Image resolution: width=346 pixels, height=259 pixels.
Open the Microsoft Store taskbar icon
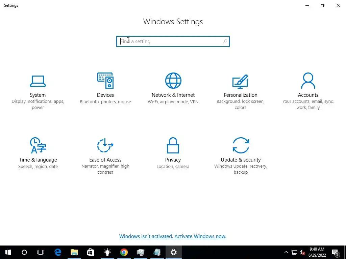pyautogui.click(x=91, y=252)
